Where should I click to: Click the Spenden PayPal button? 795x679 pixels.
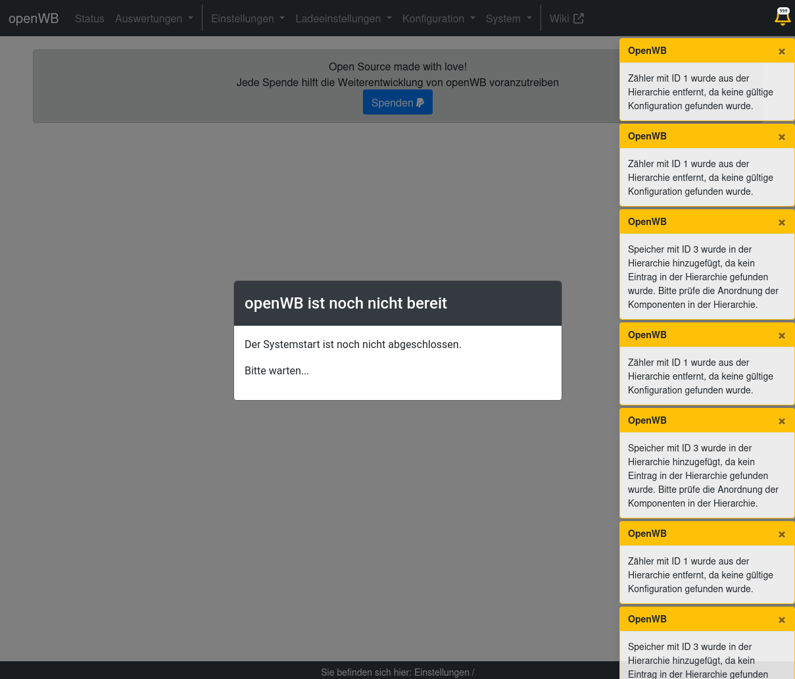click(x=398, y=102)
